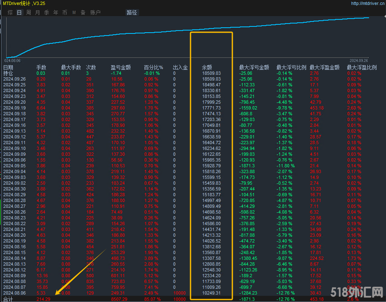This screenshot has height=302, width=386.
Task: Select the M tab
Action: coord(74,13)
